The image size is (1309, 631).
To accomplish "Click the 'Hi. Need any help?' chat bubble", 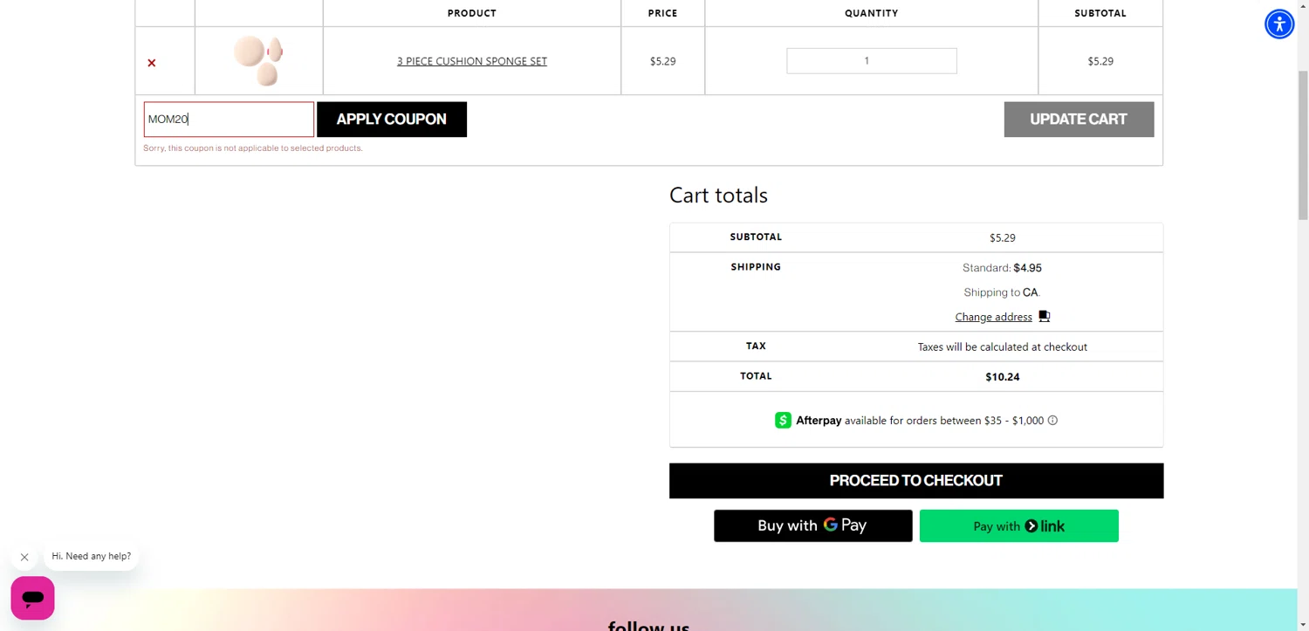I will coord(91,556).
